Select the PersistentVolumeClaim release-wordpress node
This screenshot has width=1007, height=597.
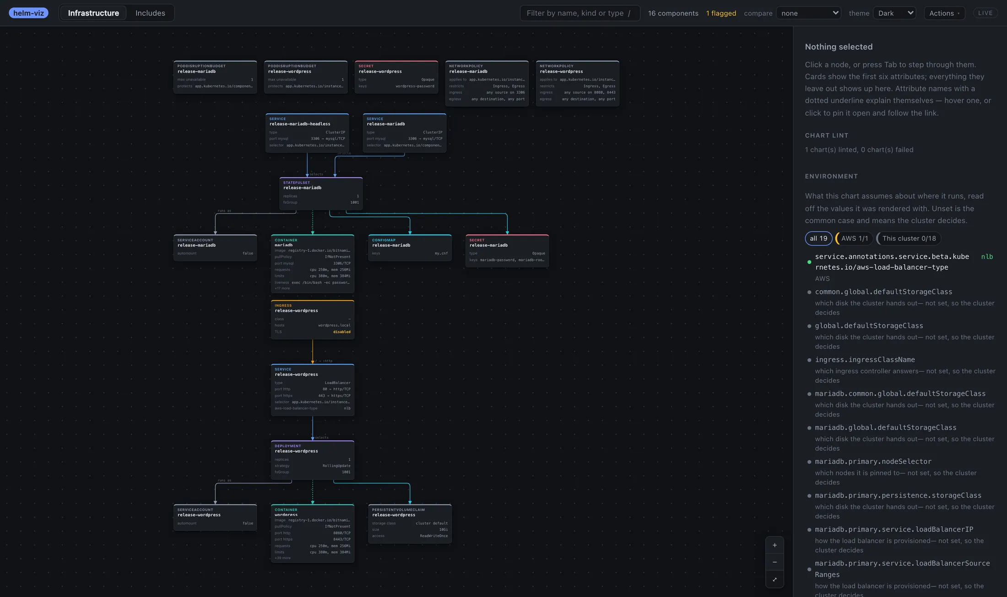coord(410,523)
